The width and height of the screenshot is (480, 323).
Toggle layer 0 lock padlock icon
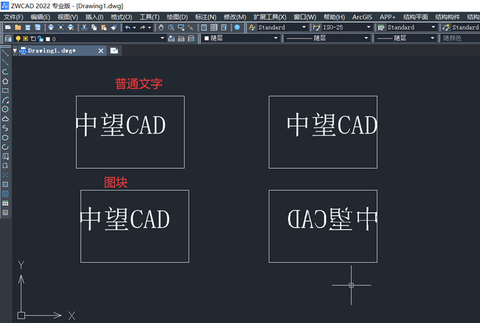40,39
